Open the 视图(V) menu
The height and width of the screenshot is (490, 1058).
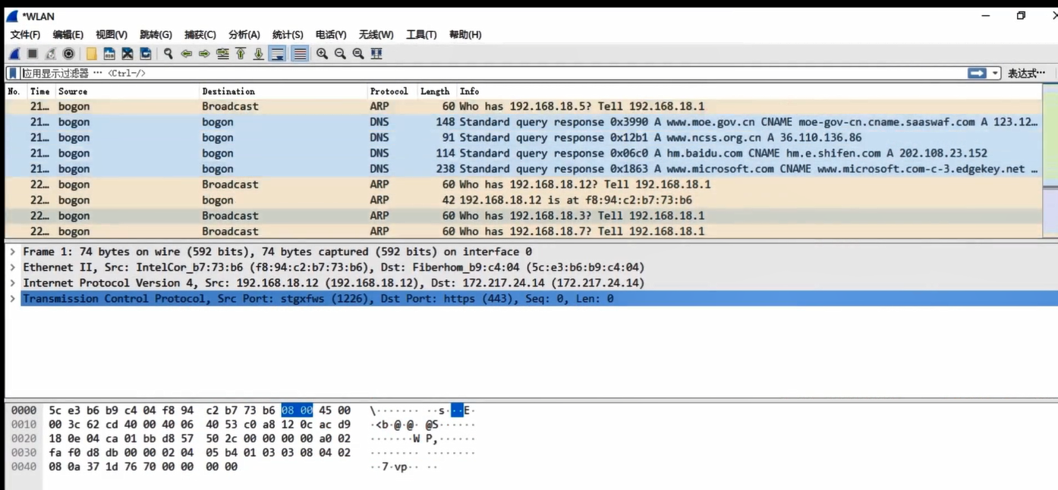coord(112,35)
